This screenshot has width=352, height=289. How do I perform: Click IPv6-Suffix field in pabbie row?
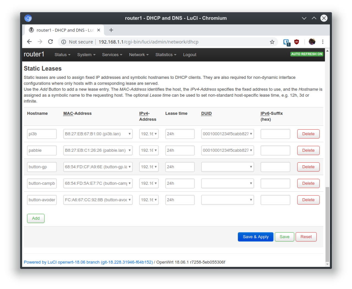(275, 150)
